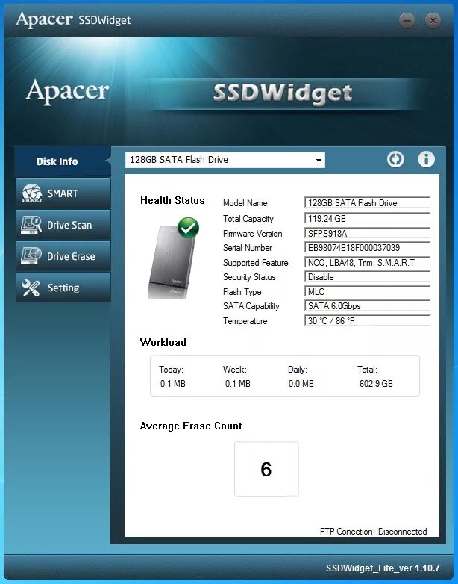Click the large Apacer banner logo
The width and height of the screenshot is (458, 584).
(67, 91)
